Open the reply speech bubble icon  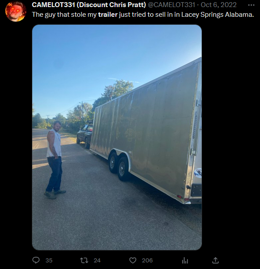tap(36, 260)
